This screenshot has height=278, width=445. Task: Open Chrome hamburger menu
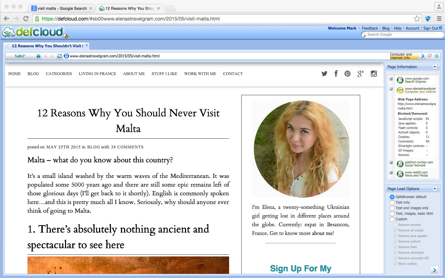439,19
